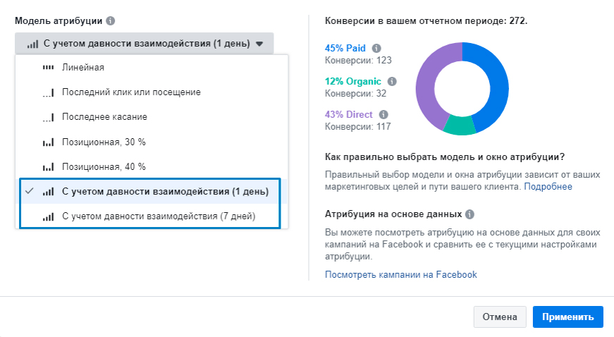Choose the Линейная attribution model
This screenshot has width=614, height=337.
tap(152, 67)
